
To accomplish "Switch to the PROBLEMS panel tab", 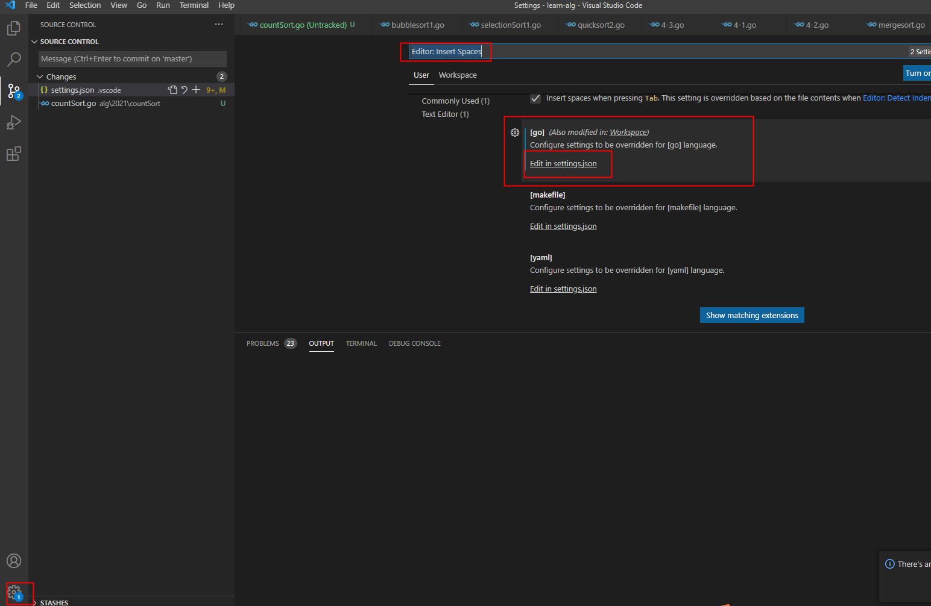I will [x=271, y=343].
